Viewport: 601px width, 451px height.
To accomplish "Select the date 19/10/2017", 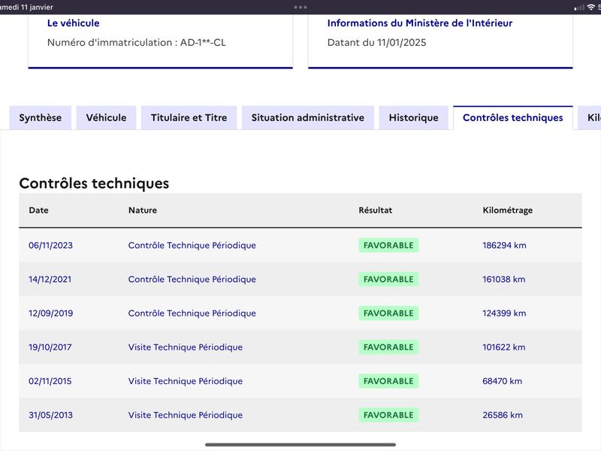I will 50,347.
